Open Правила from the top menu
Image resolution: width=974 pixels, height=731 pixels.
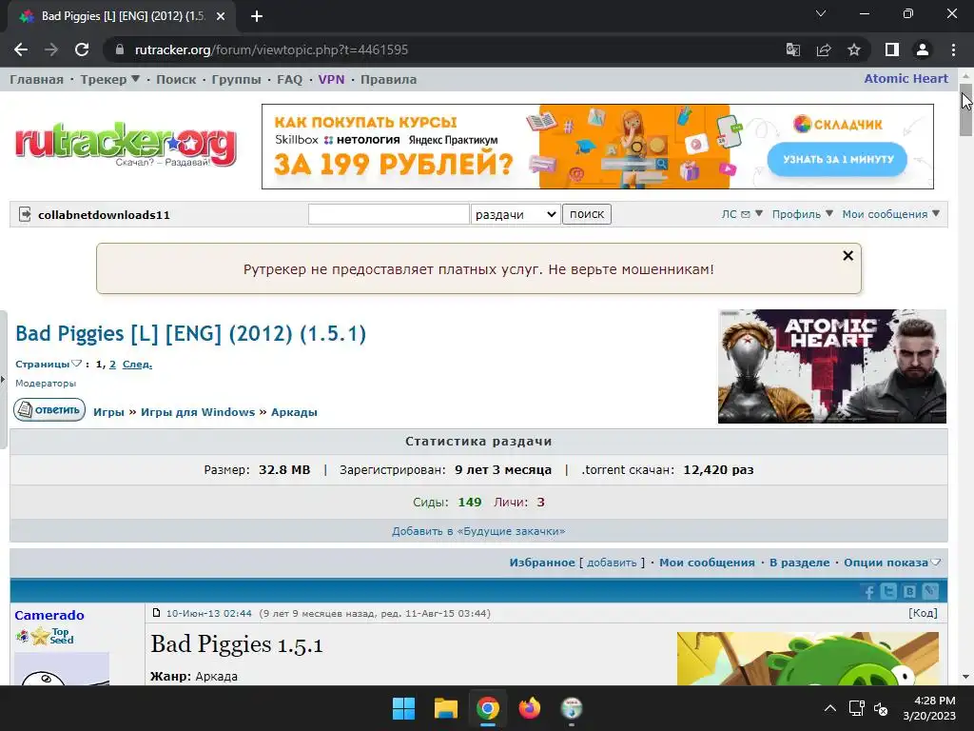click(388, 80)
